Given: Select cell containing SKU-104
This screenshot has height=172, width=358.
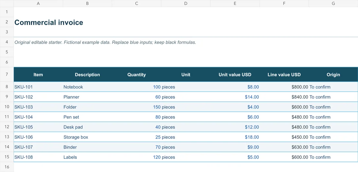Looking at the screenshot, I should (x=38, y=117).
